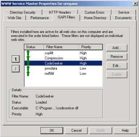This screenshot has height=137, width=139.
Task: Click the Apply button
Action: (x=101, y=130)
